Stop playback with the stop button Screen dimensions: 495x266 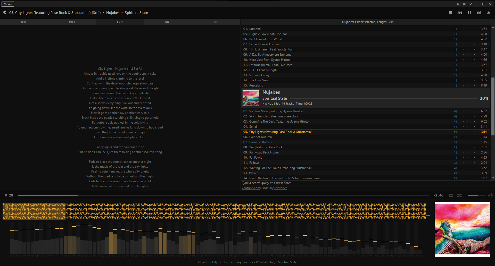click(x=450, y=13)
